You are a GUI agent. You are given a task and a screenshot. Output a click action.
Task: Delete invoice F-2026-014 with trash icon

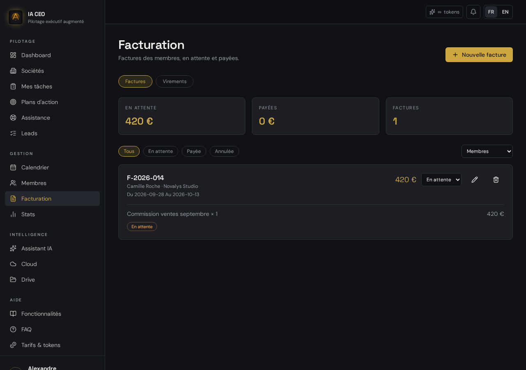(x=496, y=180)
